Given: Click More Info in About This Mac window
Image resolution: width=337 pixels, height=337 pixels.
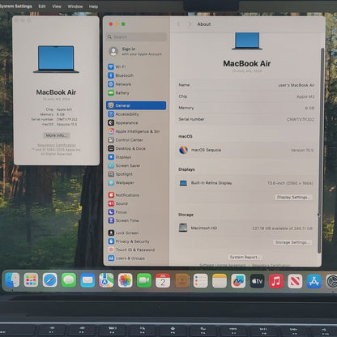Looking at the screenshot, I should [56, 135].
